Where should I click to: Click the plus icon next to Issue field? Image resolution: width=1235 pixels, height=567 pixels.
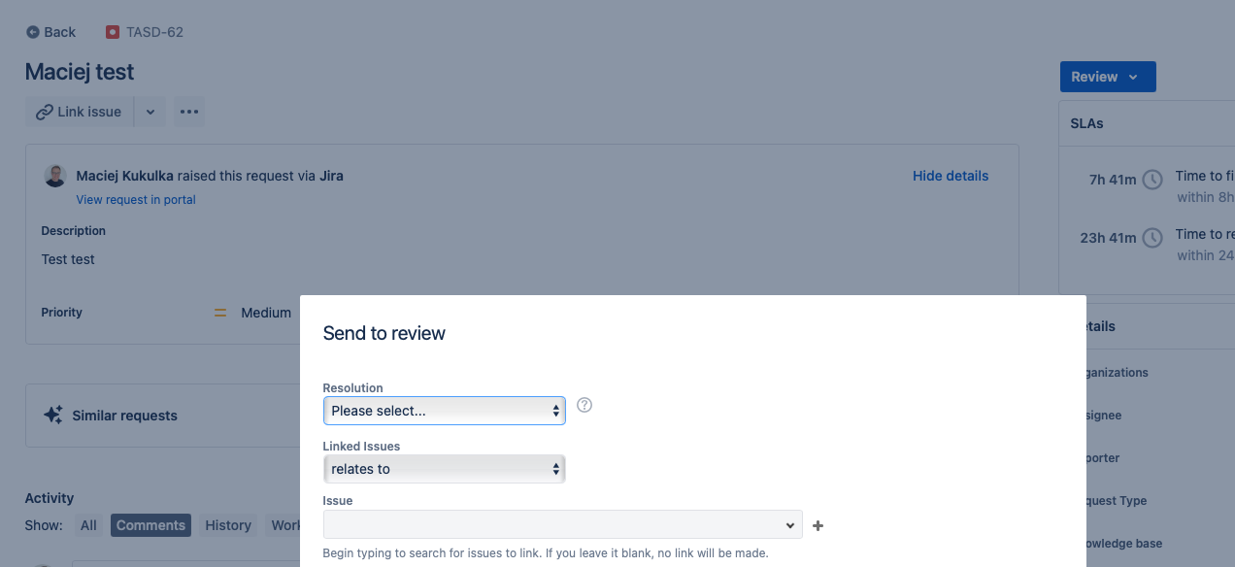(x=818, y=525)
